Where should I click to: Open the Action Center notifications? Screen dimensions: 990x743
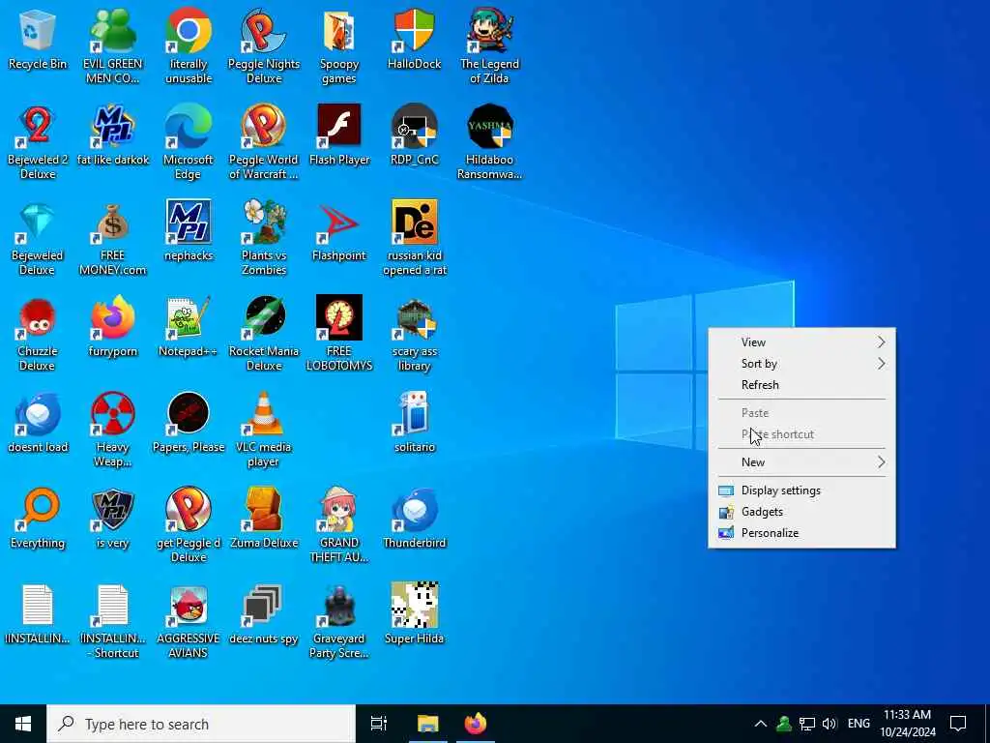point(958,724)
